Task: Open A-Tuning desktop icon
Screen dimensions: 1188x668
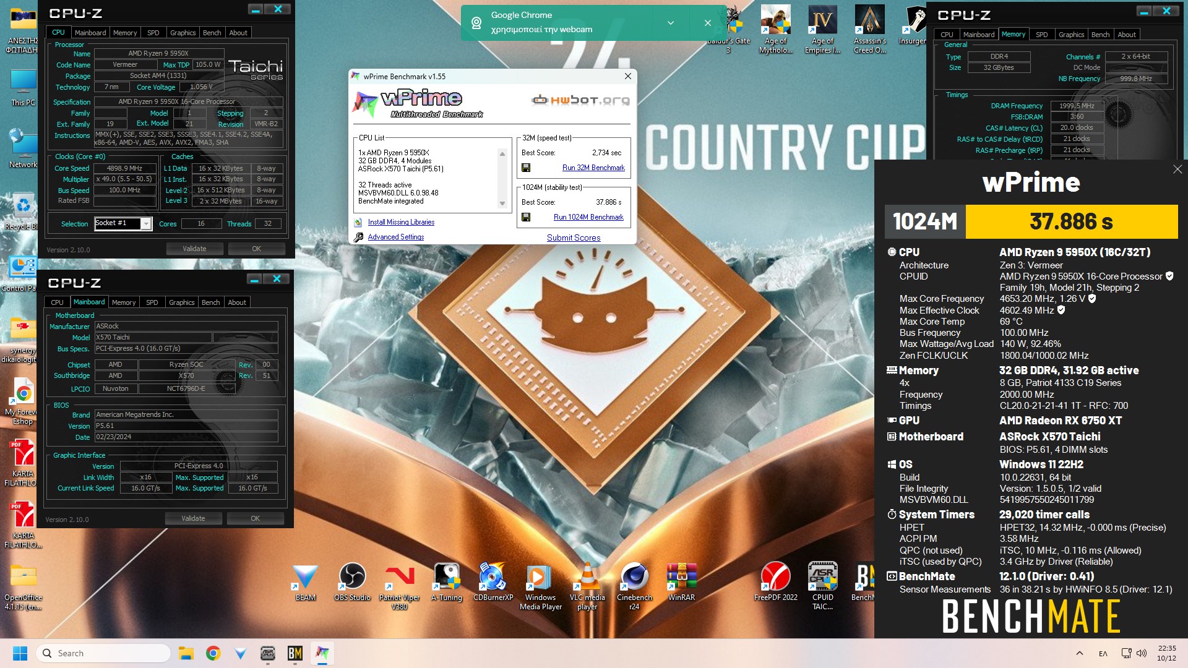Action: 447,582
